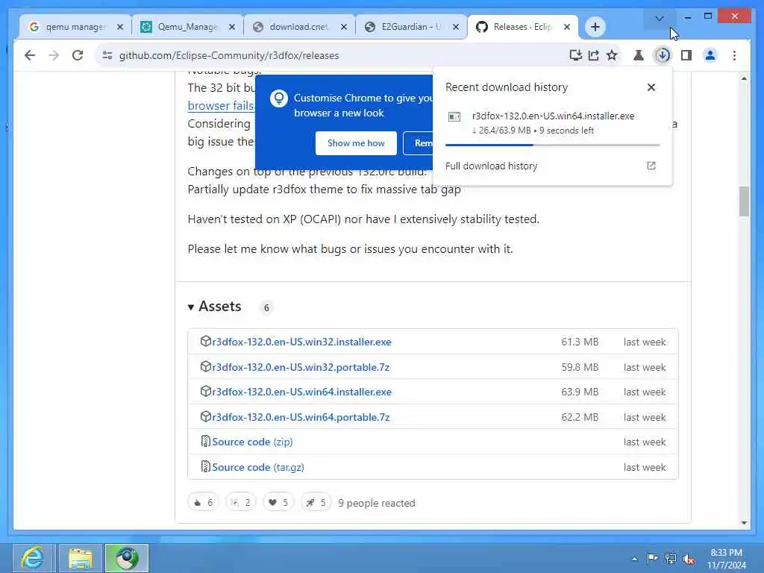Open File Explorer from taskbar
This screenshot has height=573, width=764.
pyautogui.click(x=81, y=558)
